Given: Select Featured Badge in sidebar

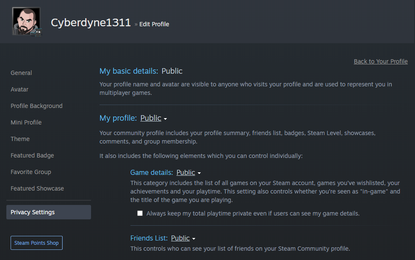Looking at the screenshot, I should pyautogui.click(x=32, y=155).
